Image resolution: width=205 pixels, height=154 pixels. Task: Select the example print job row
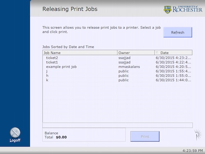point(118,67)
